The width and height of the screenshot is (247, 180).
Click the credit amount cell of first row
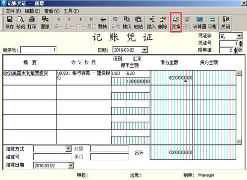214,78
